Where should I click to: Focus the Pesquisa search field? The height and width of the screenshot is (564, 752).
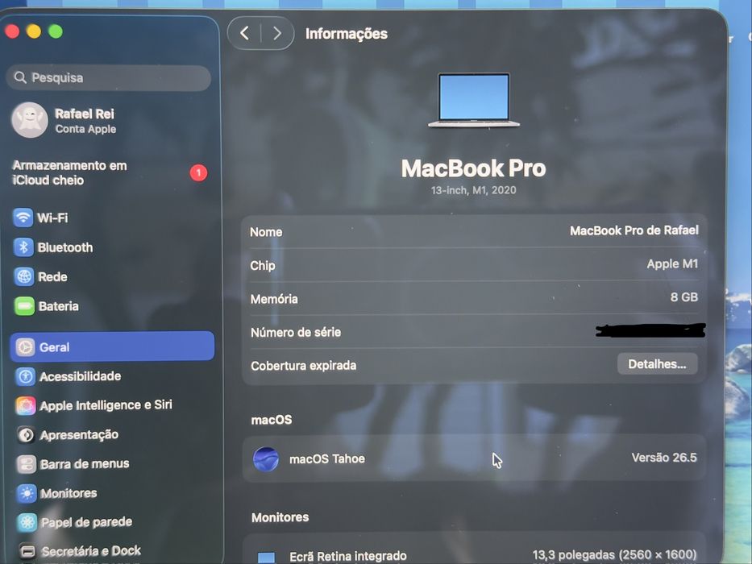pos(109,77)
